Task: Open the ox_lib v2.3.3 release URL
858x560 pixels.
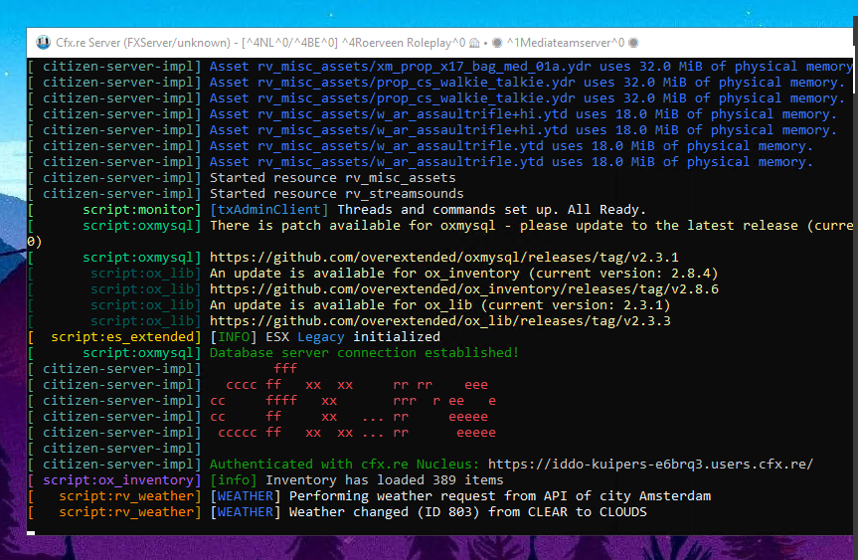Action: pos(439,321)
